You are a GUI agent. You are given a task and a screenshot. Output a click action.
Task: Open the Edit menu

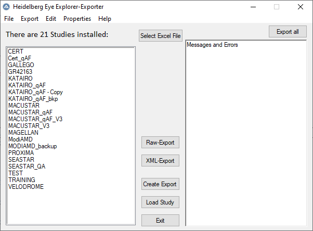(51, 19)
